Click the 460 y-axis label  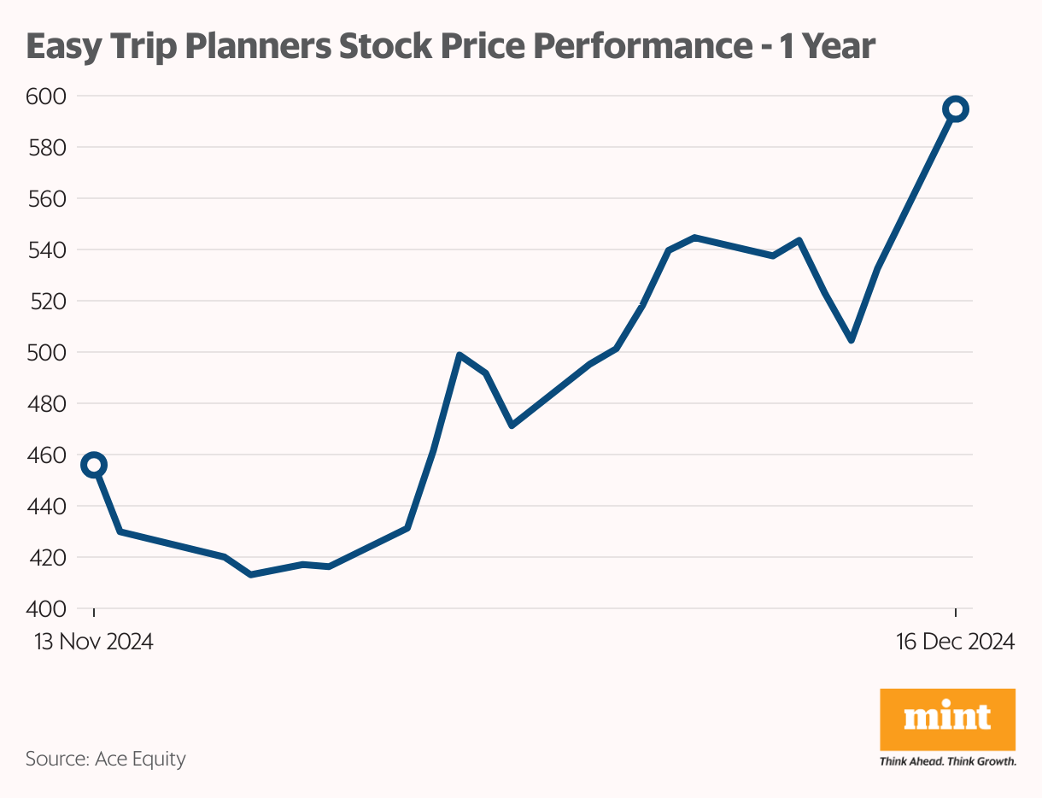coord(47,455)
